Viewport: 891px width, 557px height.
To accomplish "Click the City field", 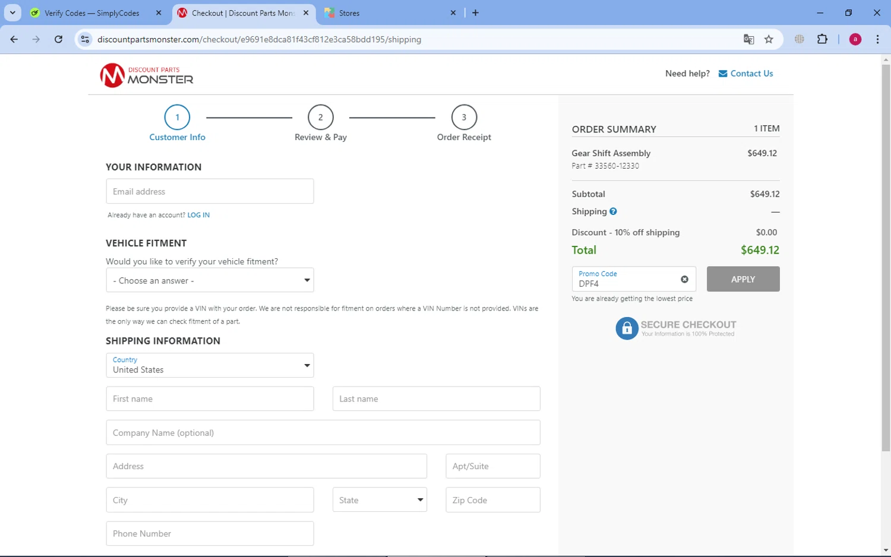I will pyautogui.click(x=210, y=500).
